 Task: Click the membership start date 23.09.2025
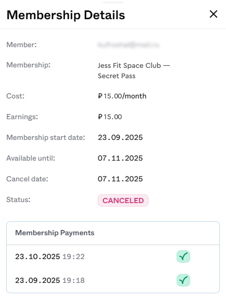pyautogui.click(x=120, y=137)
